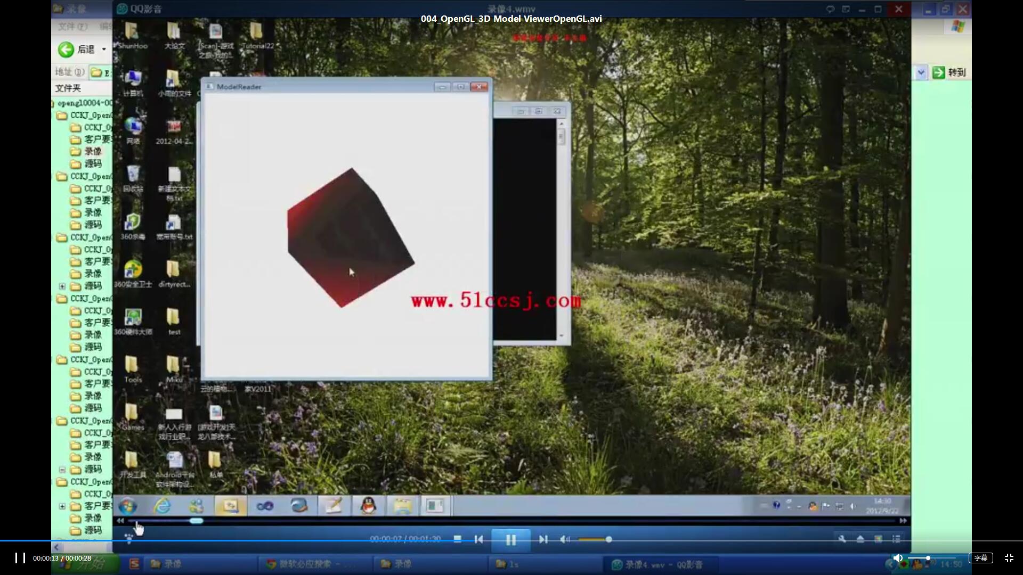Click the QQ影音 seek bar handle
1023x575 pixels.
pos(196,521)
